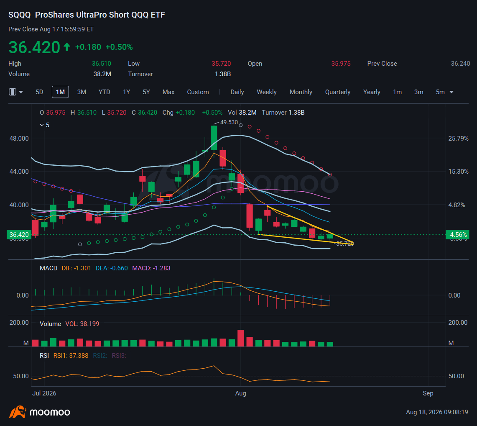This screenshot has height=426, width=477.
Task: Switch to Weekly candle interval
Action: tap(266, 92)
